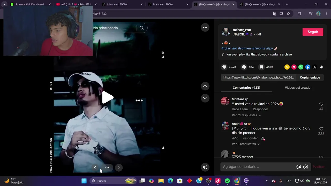Copy the post link with Copiar enlace
The image size is (331, 186).
click(x=310, y=78)
